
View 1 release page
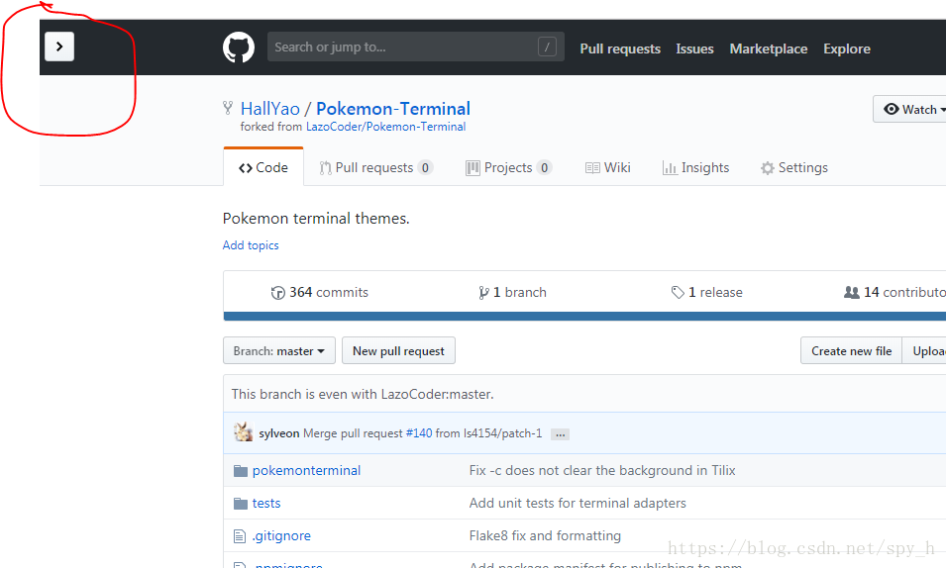coord(706,293)
